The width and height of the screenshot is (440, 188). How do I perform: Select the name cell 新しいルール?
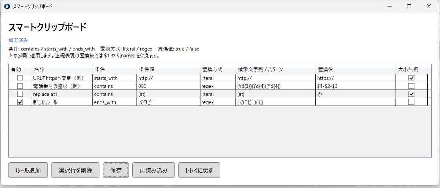pos(62,102)
